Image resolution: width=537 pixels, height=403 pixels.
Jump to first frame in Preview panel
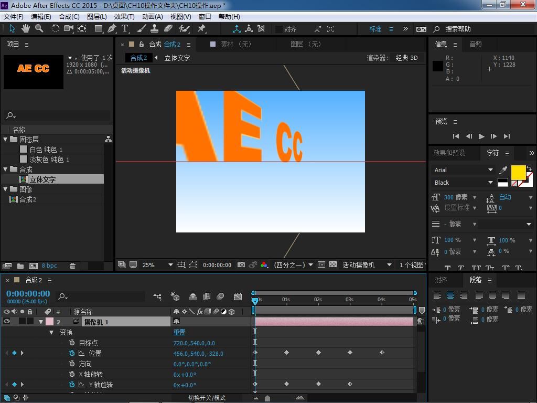(x=456, y=136)
